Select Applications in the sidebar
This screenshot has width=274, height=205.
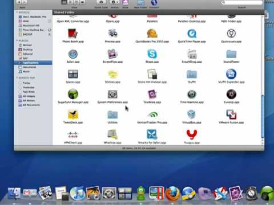[33, 63]
